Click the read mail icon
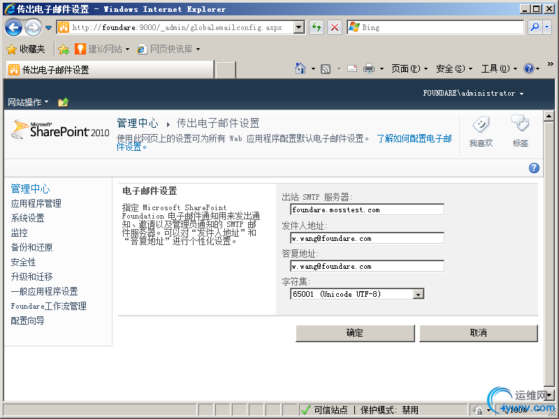Image resolution: width=559 pixels, height=419 pixels. click(x=352, y=68)
